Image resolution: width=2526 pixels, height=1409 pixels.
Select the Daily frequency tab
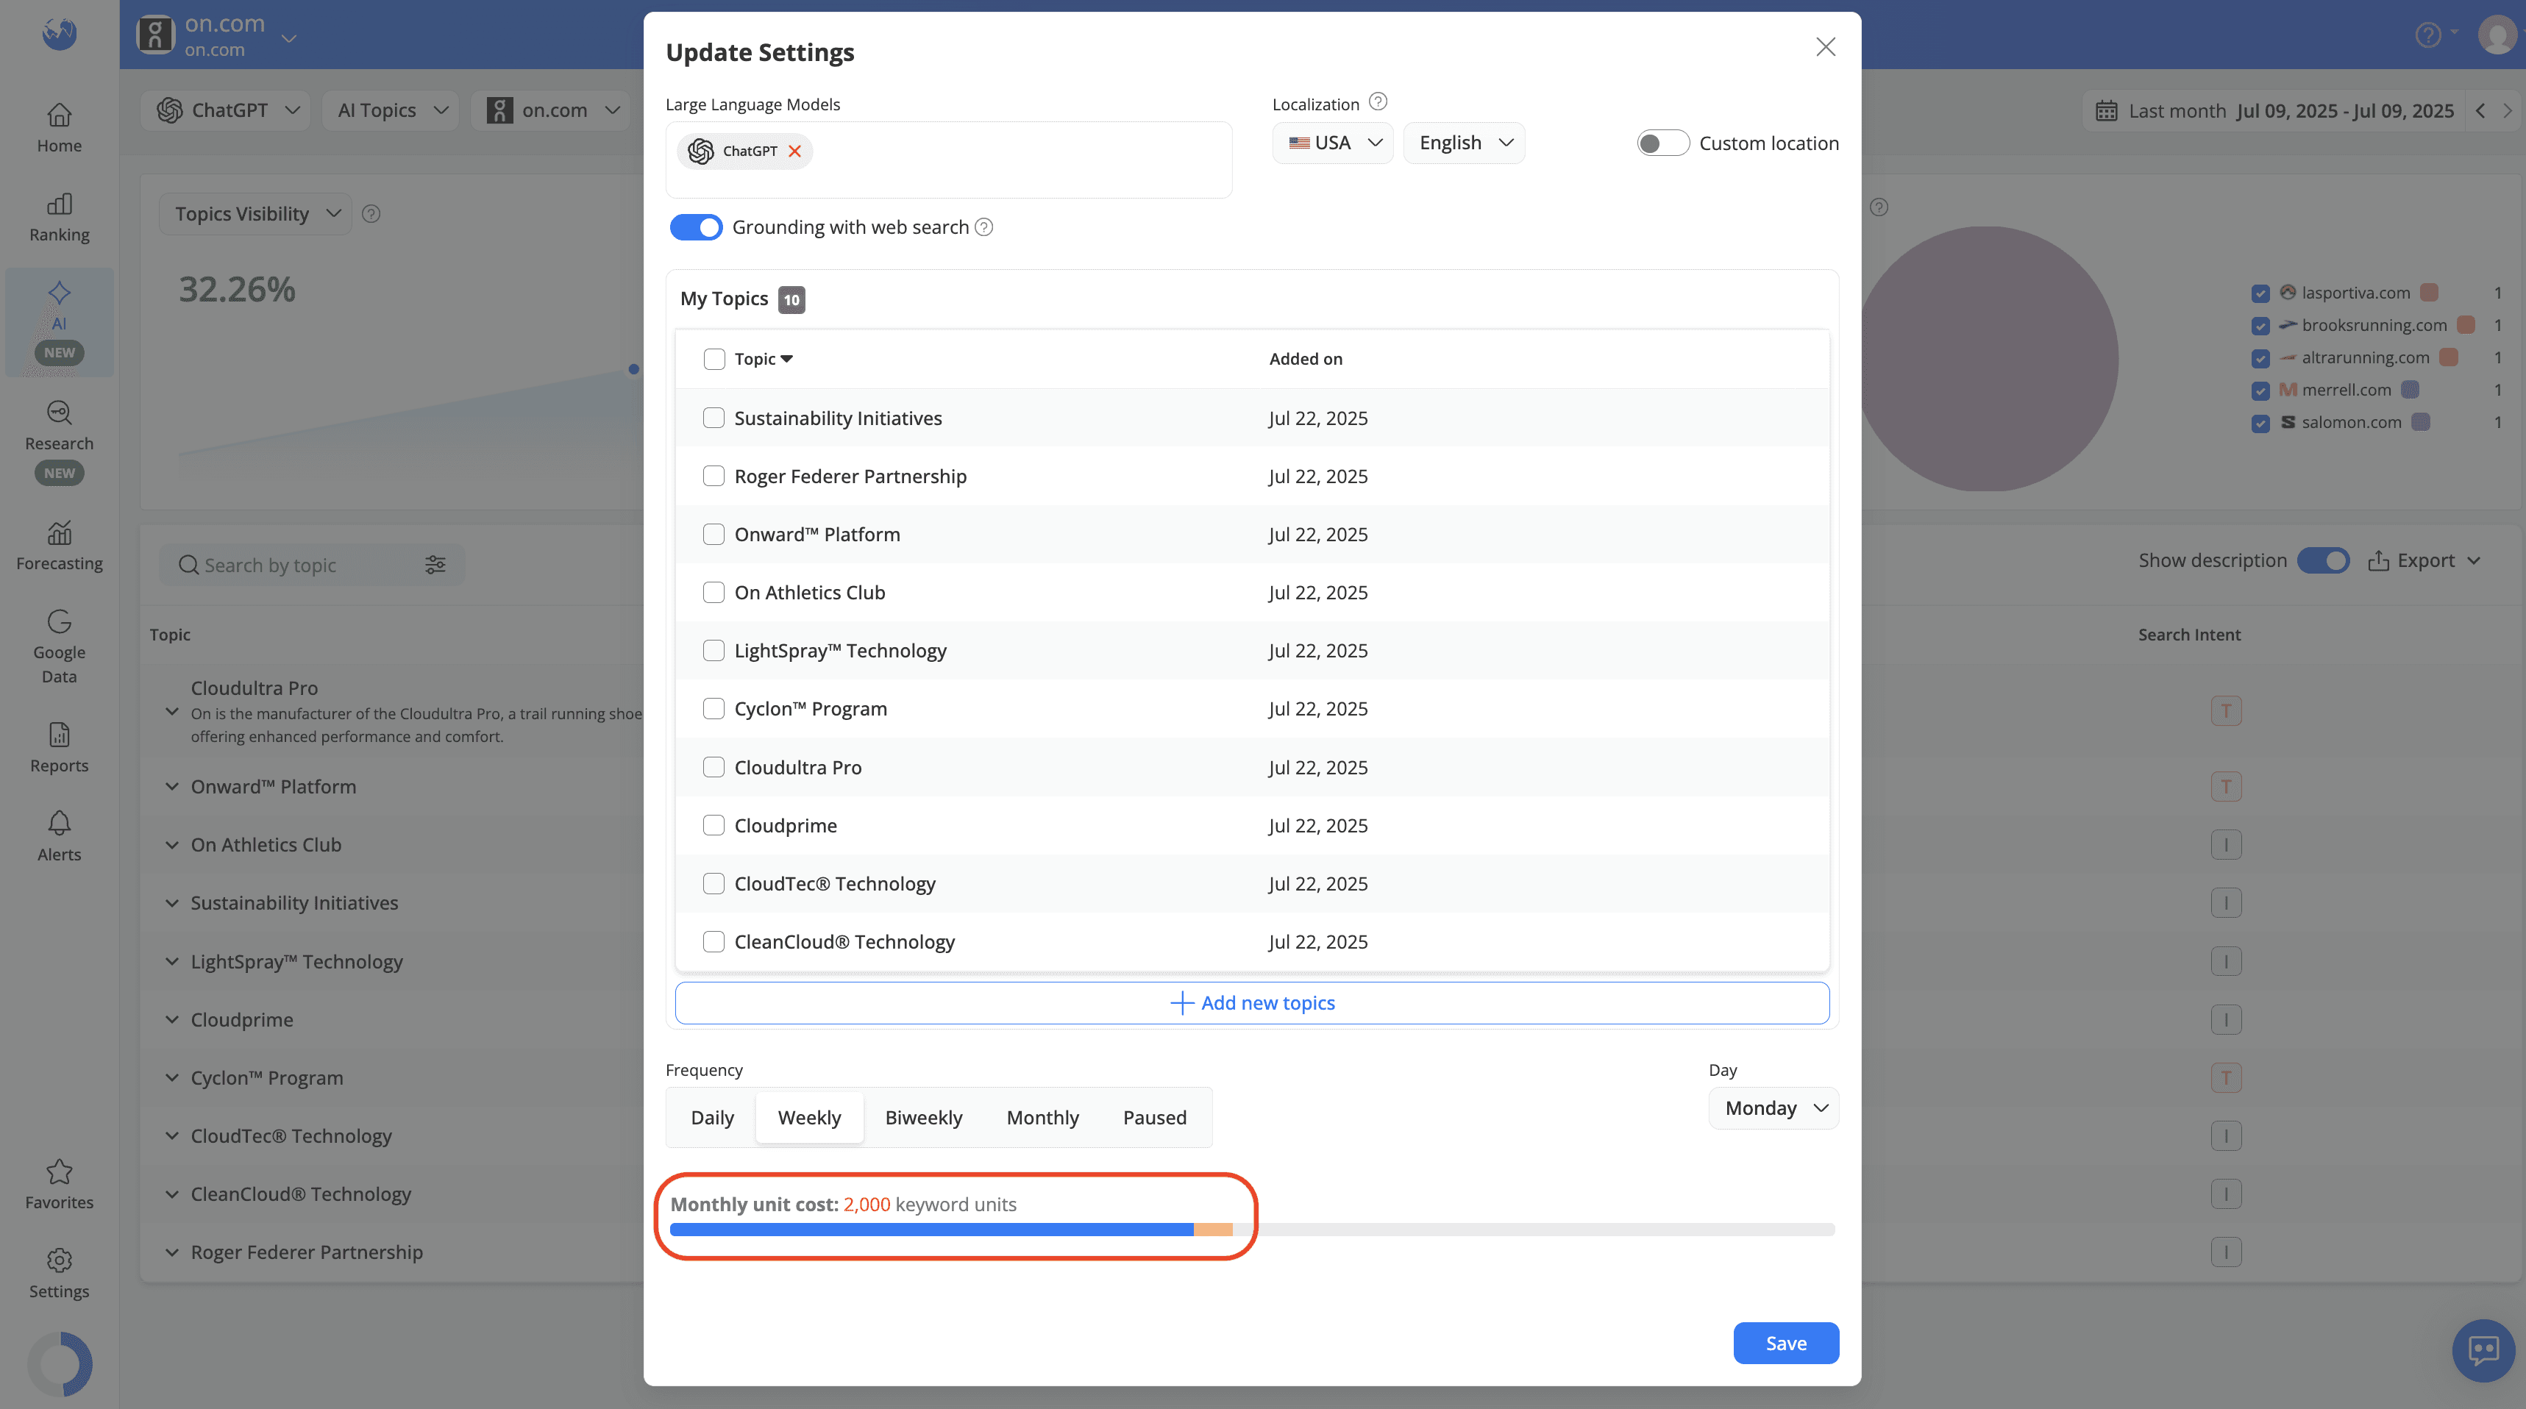712,1117
